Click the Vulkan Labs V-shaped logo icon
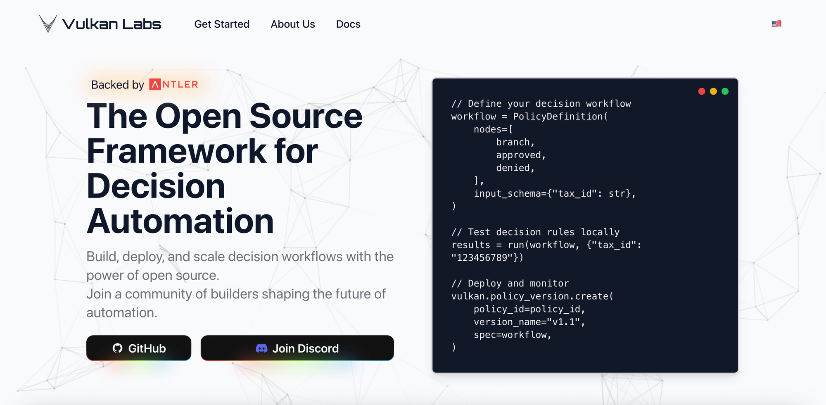This screenshot has width=826, height=405. pyautogui.click(x=48, y=24)
